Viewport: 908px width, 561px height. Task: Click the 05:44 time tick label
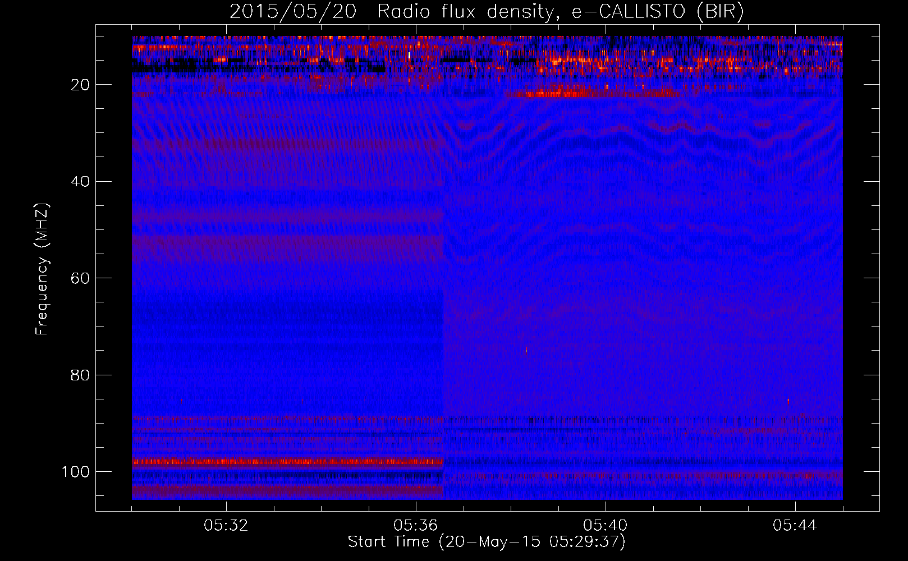[x=795, y=526]
